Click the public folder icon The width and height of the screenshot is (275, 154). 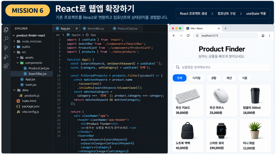18,47
